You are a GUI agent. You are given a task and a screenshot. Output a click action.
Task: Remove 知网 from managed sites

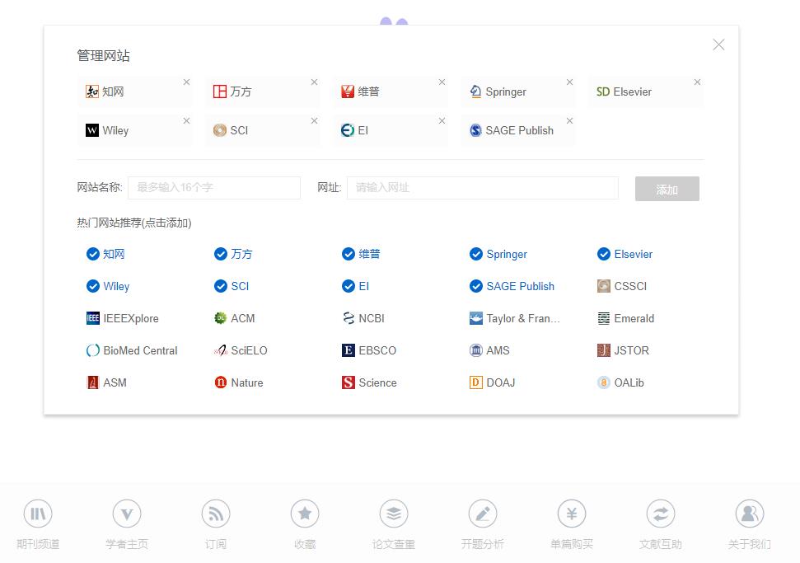[x=187, y=82]
